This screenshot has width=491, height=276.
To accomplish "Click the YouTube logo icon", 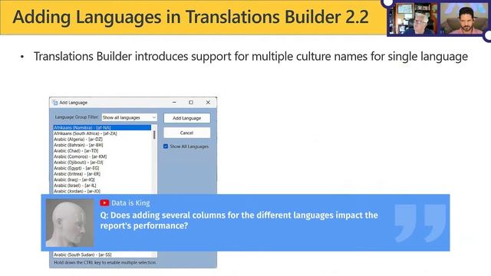I will 104,203.
